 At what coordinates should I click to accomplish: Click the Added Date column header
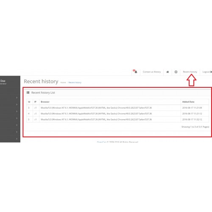[x=188, y=102]
